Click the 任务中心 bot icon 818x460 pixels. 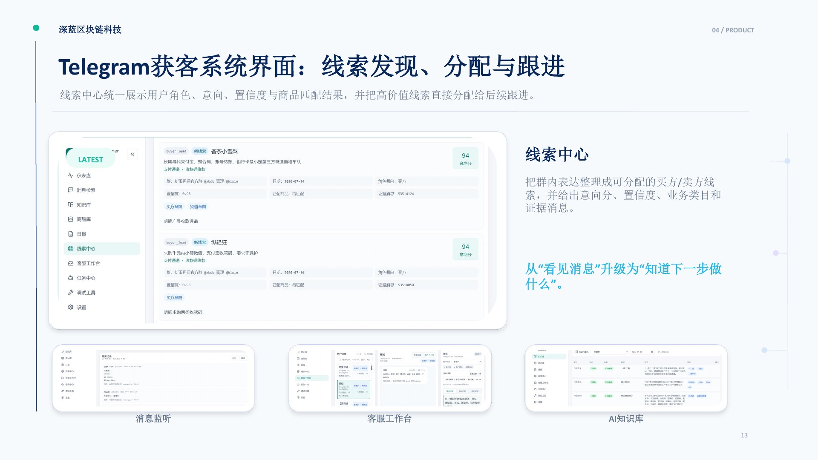71,278
